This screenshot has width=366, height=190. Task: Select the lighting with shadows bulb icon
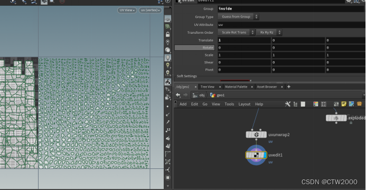point(167,73)
